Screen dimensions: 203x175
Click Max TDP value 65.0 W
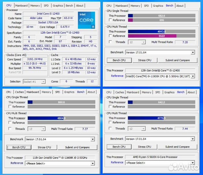tap(68, 18)
